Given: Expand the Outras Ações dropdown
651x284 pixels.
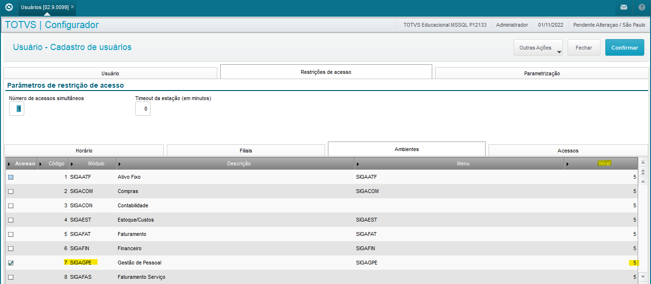Looking at the screenshot, I should pyautogui.click(x=538, y=48).
